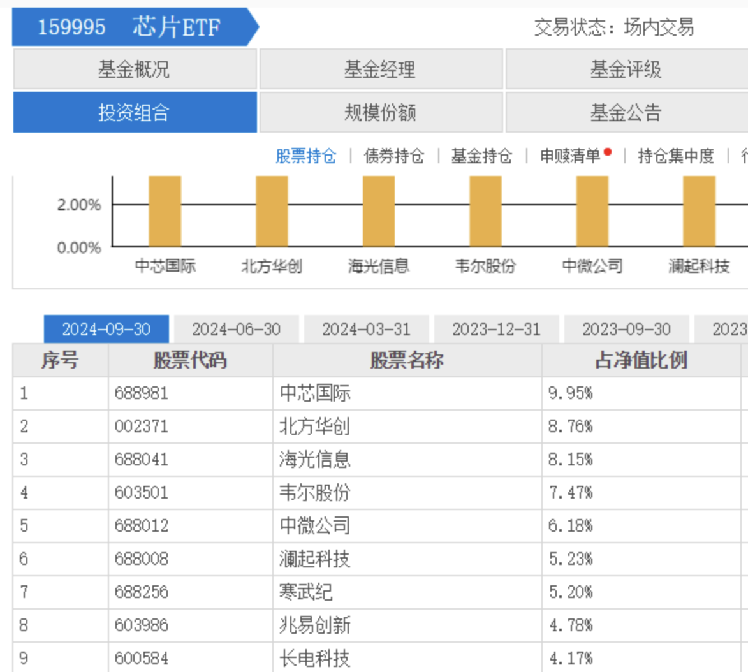This screenshot has height=672, width=755.
Task: Click stock name 澜起科技 in table
Action: (315, 559)
